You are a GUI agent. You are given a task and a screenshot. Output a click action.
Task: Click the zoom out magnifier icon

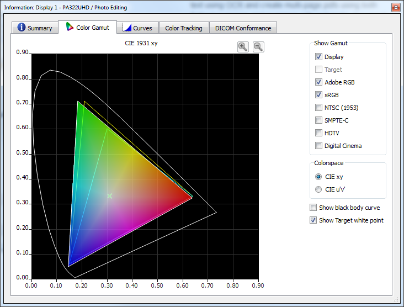258,47
